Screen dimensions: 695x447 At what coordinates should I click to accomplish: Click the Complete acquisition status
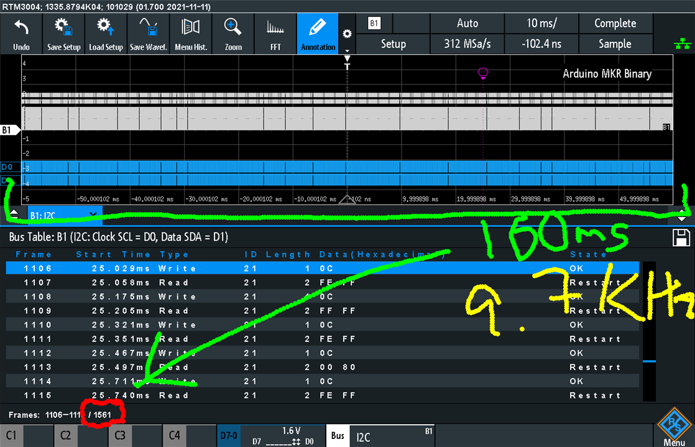pyautogui.click(x=615, y=23)
